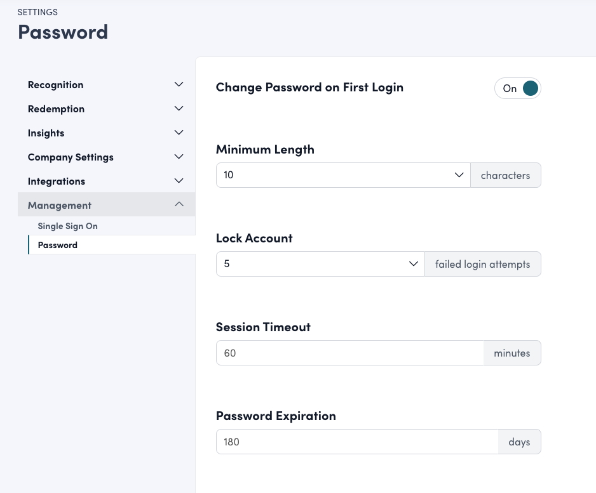This screenshot has height=493, width=596.
Task: Collapse the Management section chevron
Action: (x=179, y=204)
